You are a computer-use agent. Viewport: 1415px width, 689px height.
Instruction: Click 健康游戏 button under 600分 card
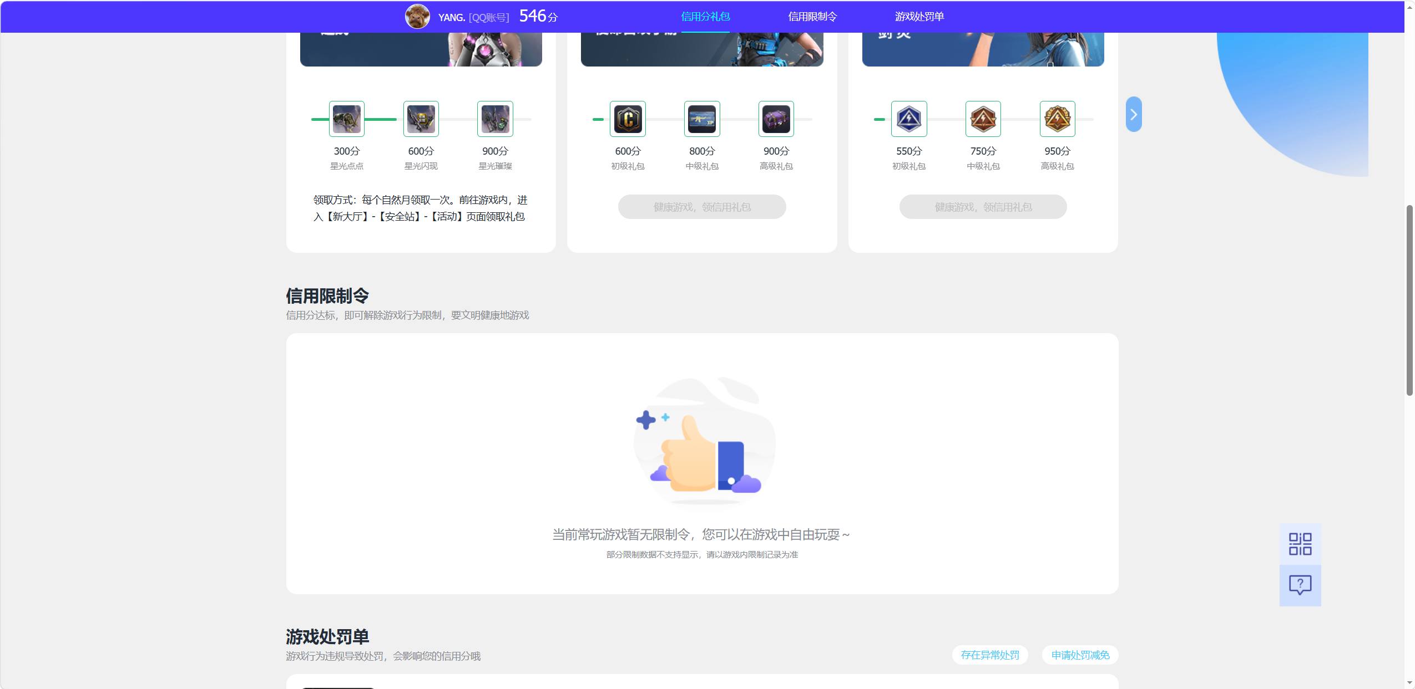pyautogui.click(x=702, y=207)
